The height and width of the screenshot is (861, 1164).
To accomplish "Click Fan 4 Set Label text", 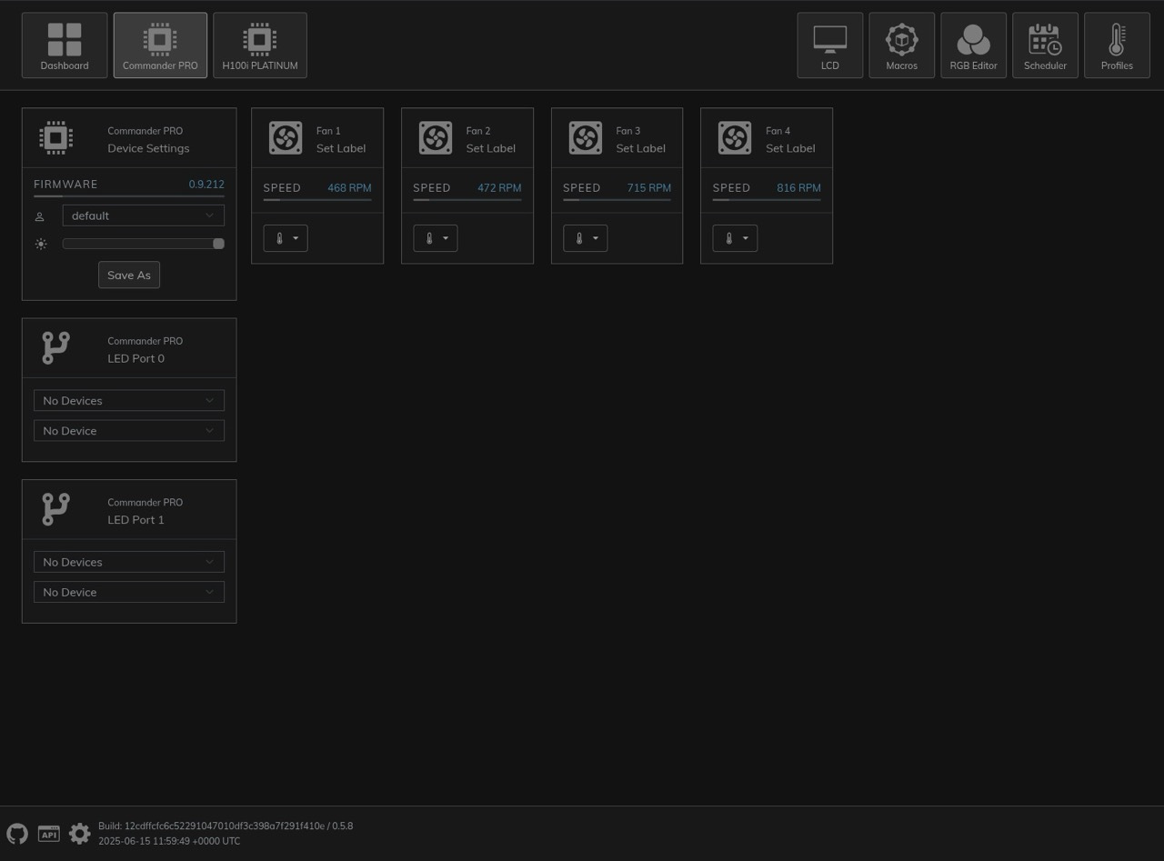I will 790,148.
